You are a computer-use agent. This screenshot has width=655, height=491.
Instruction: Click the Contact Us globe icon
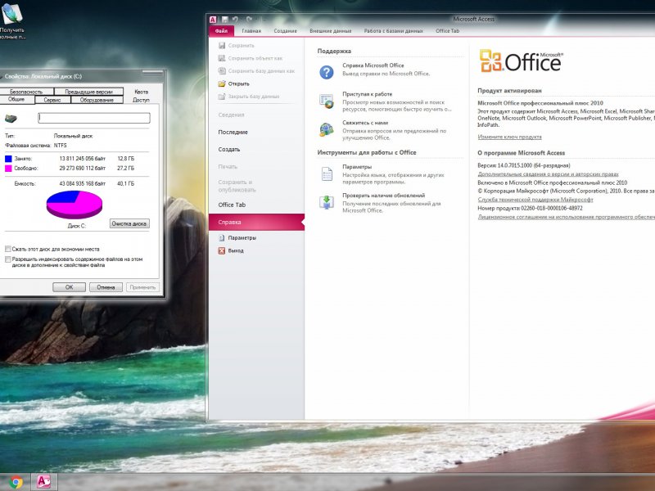pos(326,130)
